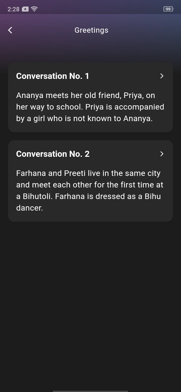This screenshot has width=181, height=392.
Task: Tap the line starting "Farhana and Preeti live"
Action: click(88, 173)
